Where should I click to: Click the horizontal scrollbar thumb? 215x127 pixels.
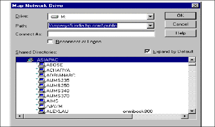[78, 116]
